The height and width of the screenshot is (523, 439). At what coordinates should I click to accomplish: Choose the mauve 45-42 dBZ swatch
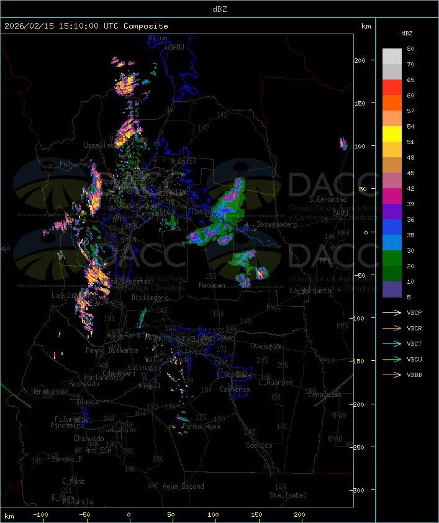392,181
